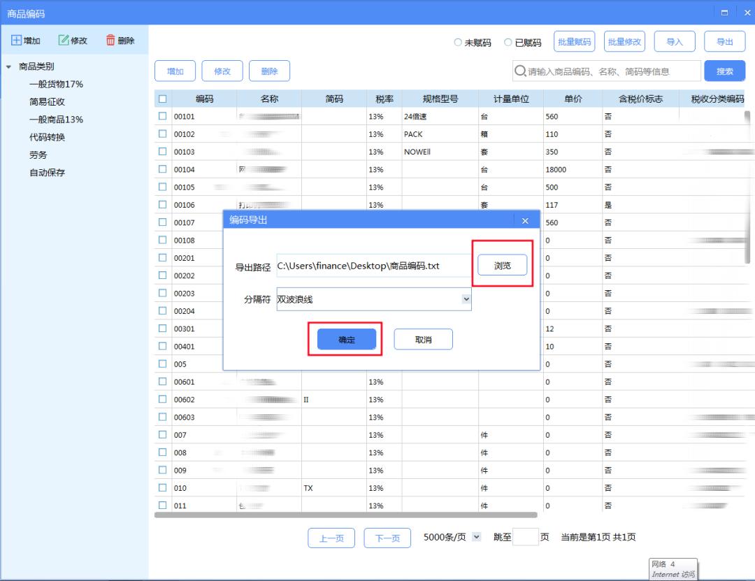Select 一般货物17% category in tree
755x581 pixels.
tap(56, 85)
